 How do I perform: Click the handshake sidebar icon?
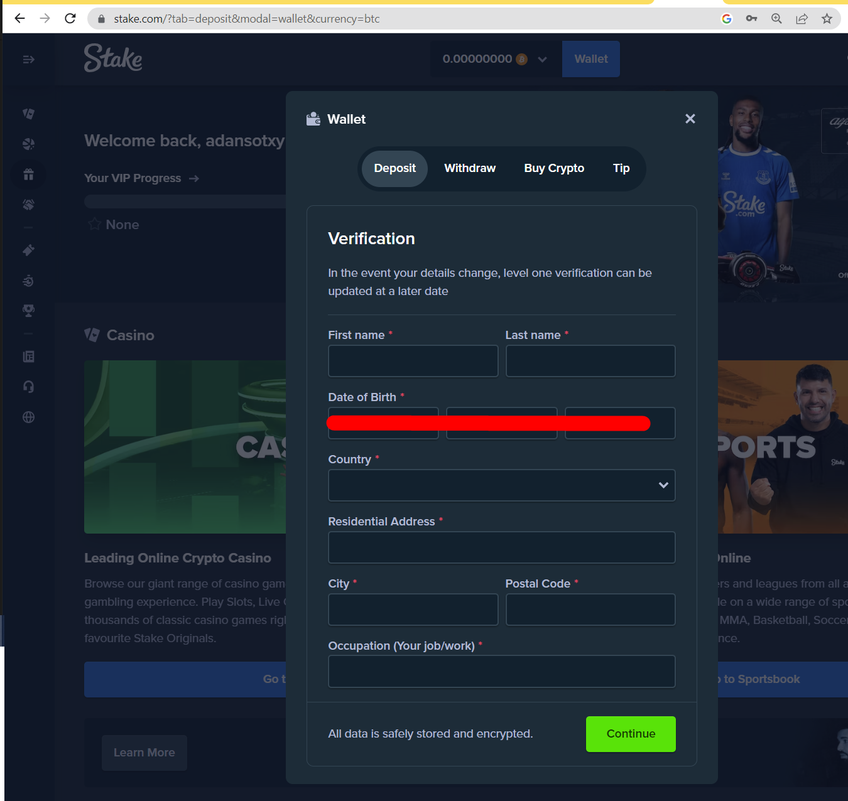coord(28,205)
